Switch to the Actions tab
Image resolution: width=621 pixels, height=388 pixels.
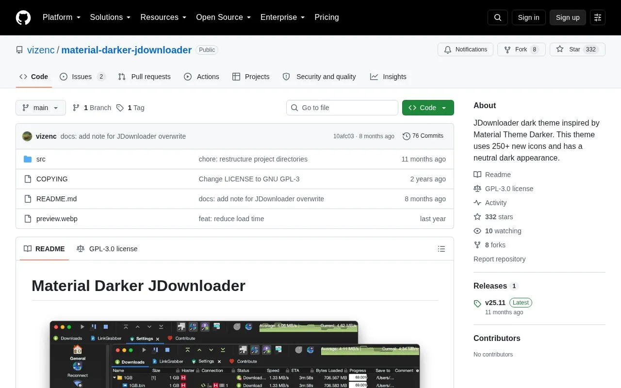(201, 77)
